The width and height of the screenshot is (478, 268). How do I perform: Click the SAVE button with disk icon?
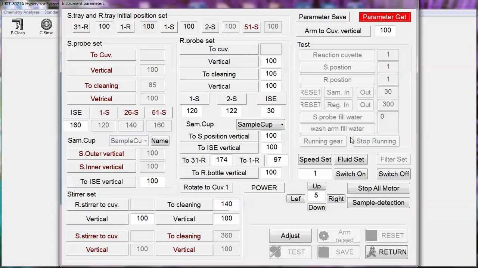pos(338,252)
